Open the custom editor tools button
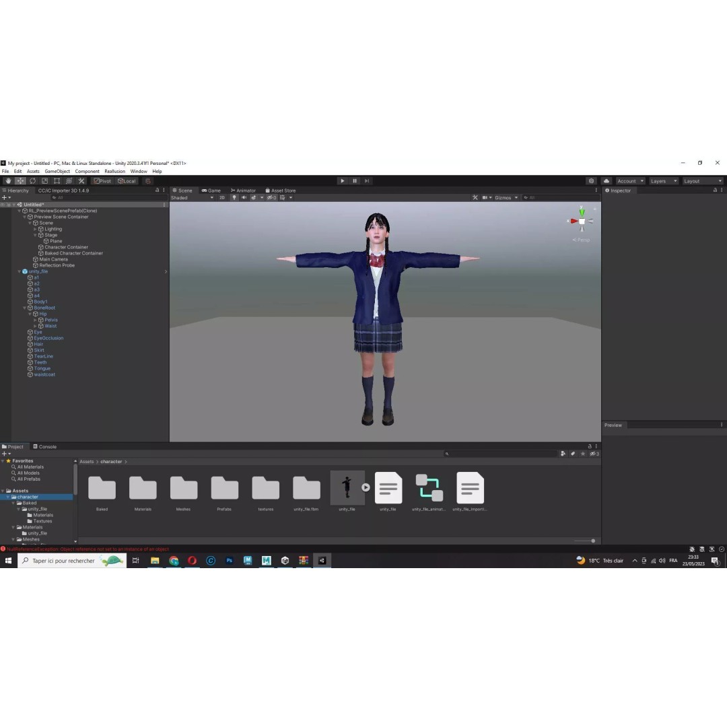 (x=81, y=181)
